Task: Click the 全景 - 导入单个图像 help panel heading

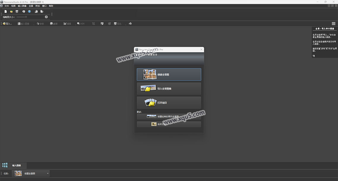Action: pyautogui.click(x=325, y=29)
